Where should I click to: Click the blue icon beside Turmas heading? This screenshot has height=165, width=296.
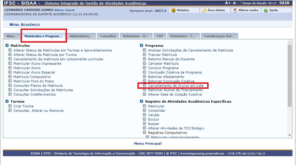pos(7,101)
